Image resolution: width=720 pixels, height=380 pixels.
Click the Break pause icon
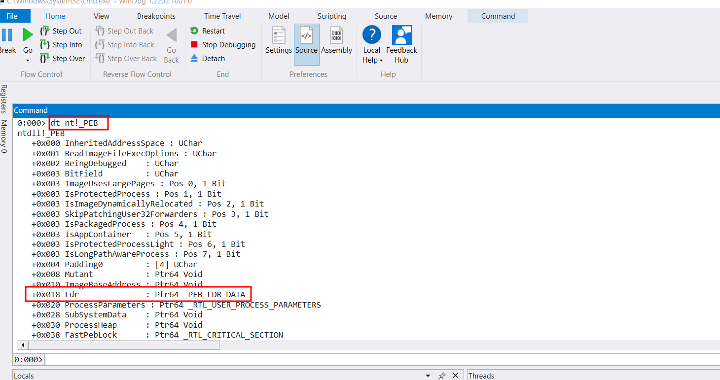[7, 35]
